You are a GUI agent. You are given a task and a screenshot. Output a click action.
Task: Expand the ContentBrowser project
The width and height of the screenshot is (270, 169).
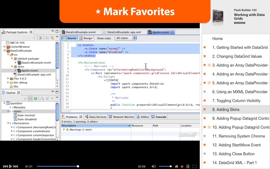coord(4,47)
